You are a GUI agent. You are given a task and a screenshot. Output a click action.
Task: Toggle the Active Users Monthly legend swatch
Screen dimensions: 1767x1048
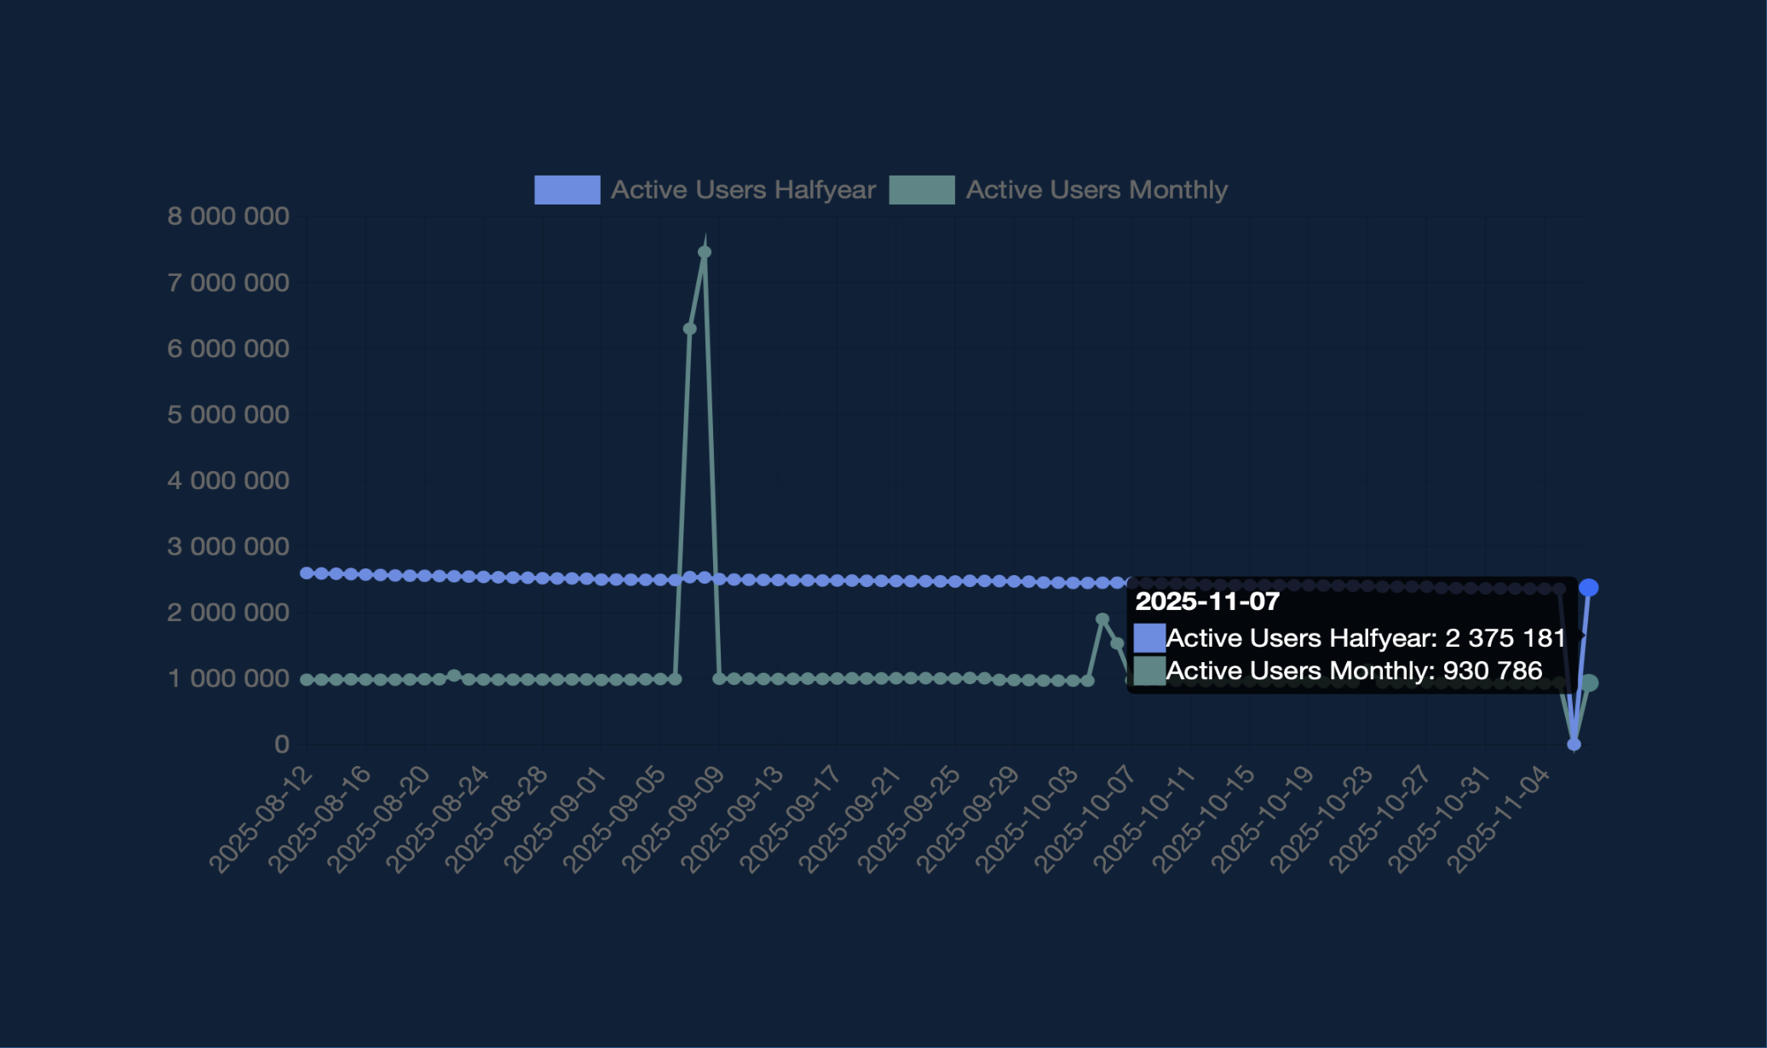click(921, 189)
